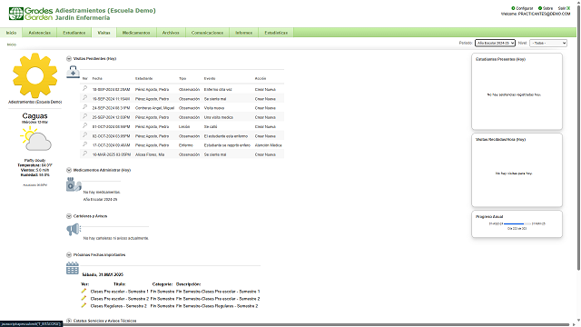Open the Estudiantes tab
581x327 pixels.
pyautogui.click(x=74, y=33)
